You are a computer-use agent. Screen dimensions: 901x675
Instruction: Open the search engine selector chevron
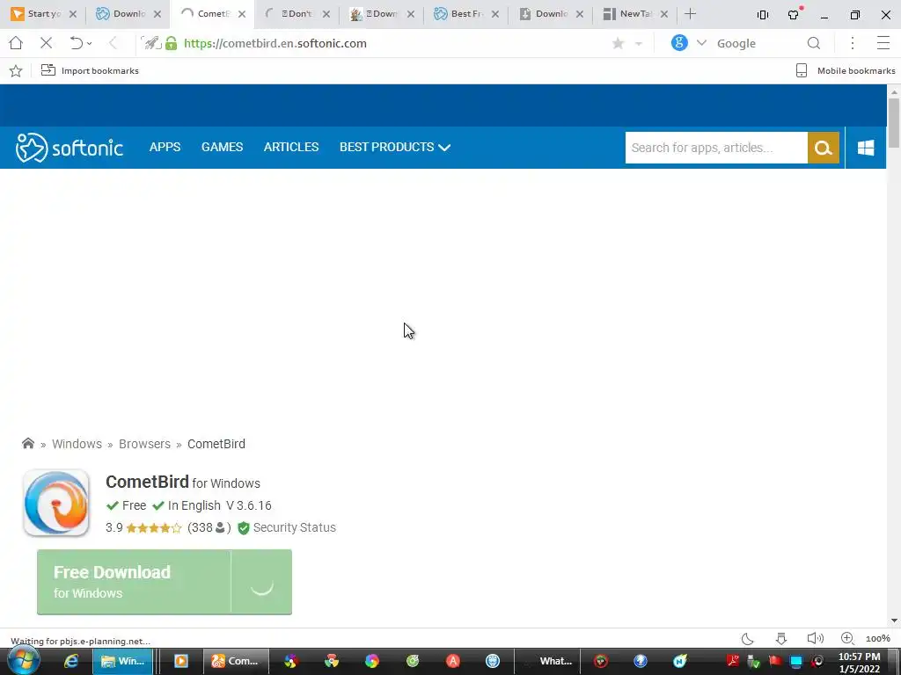coord(701,43)
